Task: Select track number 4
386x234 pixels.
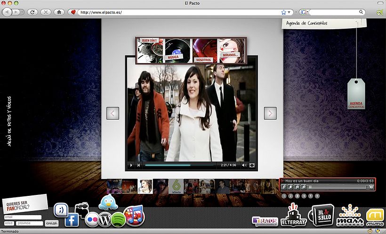Action: [x=304, y=196]
